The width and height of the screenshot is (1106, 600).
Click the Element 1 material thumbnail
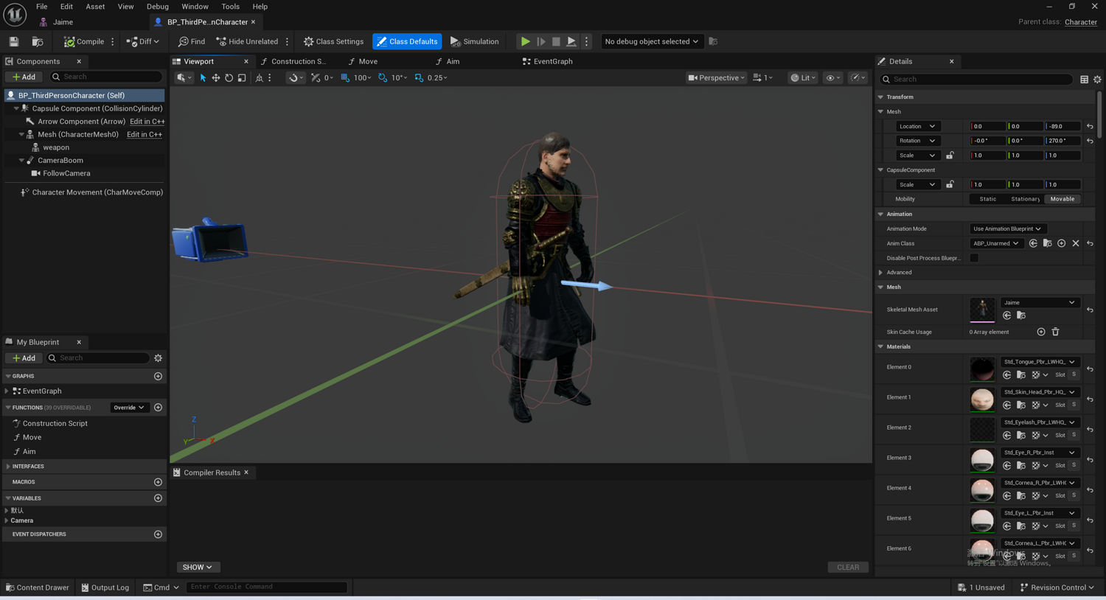982,399
